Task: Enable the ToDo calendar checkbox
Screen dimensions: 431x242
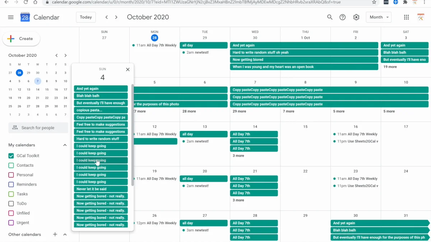Action: tap(11, 204)
